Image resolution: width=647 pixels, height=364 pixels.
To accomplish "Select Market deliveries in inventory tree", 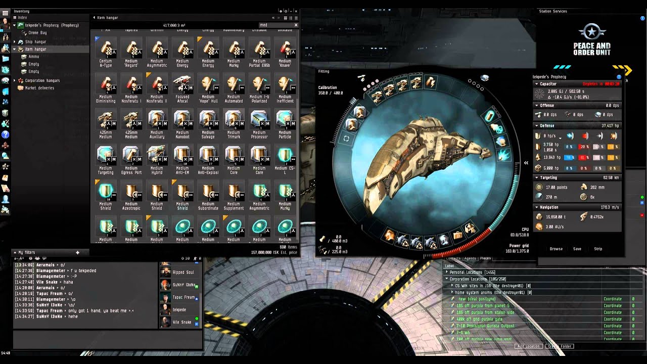I will (x=39, y=88).
